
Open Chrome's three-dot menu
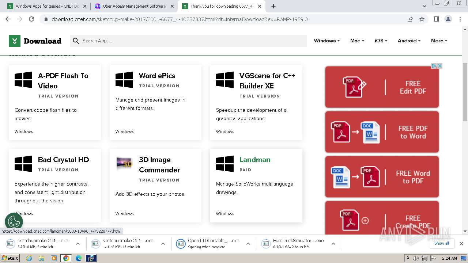[x=460, y=19]
